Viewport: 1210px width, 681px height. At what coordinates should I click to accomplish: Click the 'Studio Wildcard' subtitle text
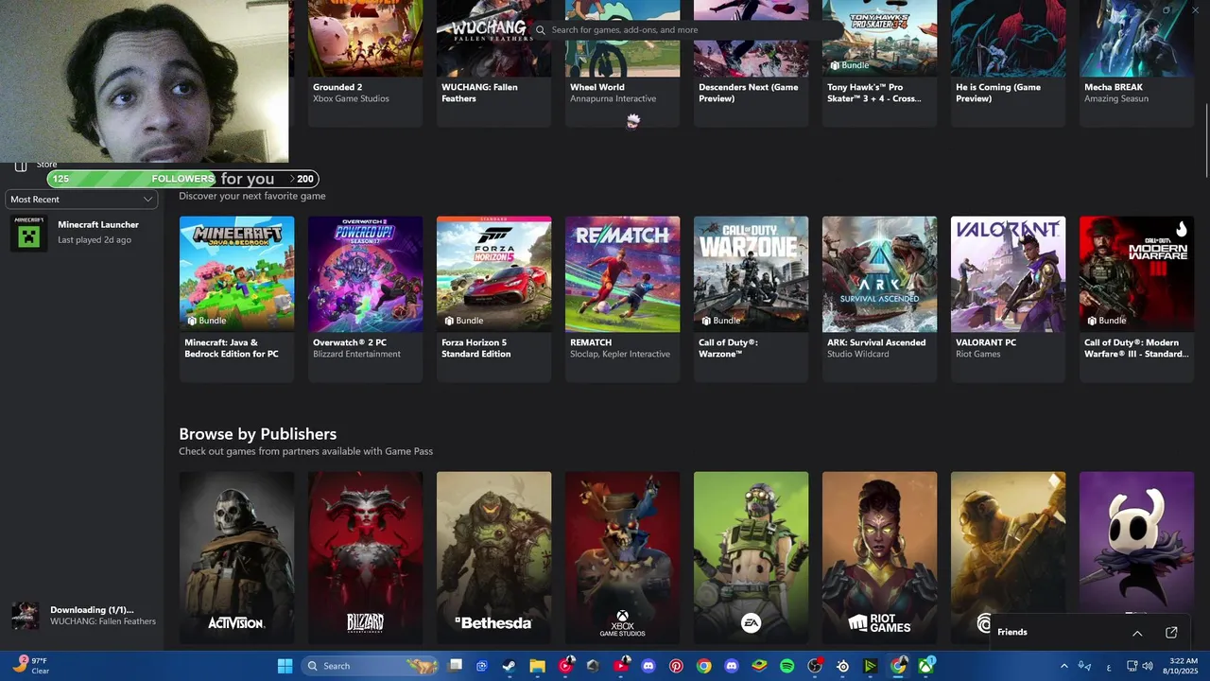pyautogui.click(x=858, y=355)
